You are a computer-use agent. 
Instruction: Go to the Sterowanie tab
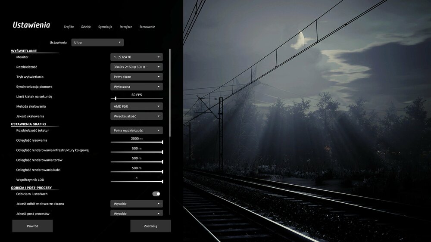(x=147, y=27)
